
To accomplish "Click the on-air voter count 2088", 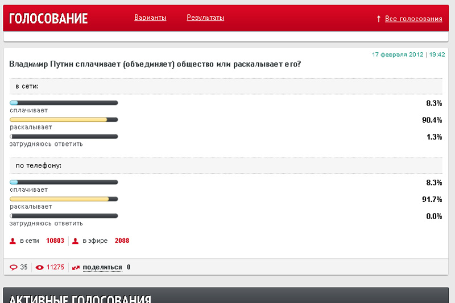I will coord(122,241).
